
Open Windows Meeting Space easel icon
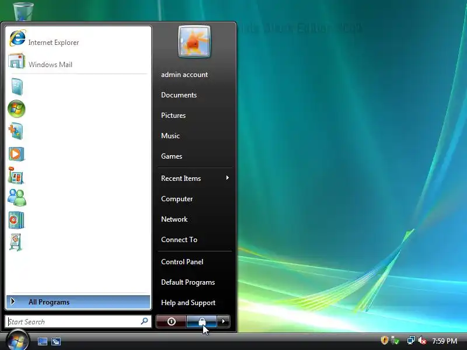(x=16, y=242)
